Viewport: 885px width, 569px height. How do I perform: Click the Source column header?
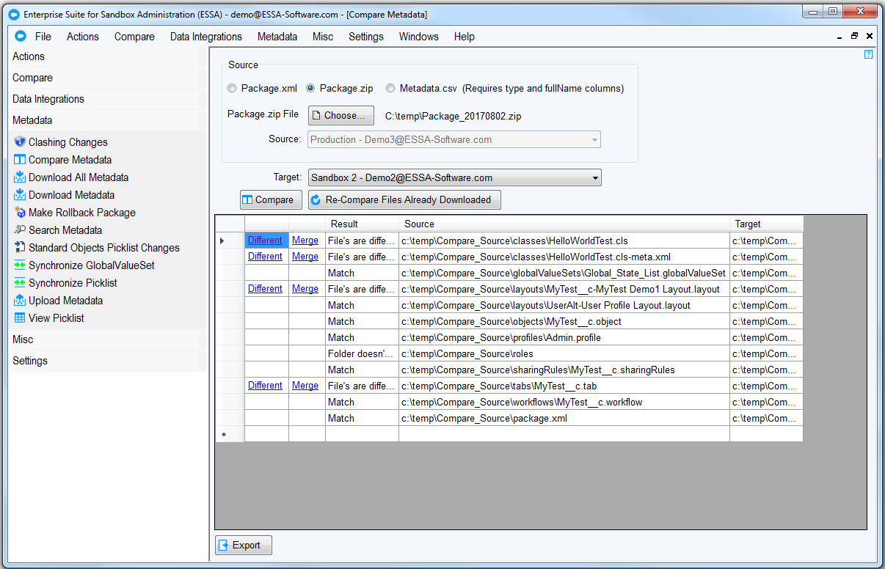564,224
